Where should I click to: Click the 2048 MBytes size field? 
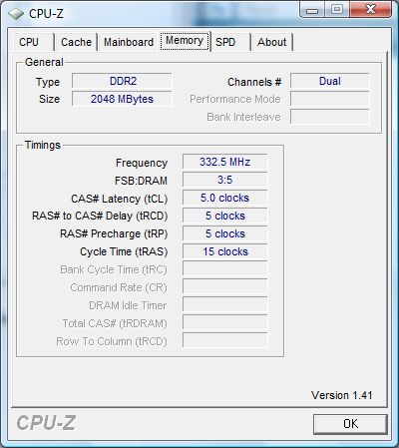[122, 99]
